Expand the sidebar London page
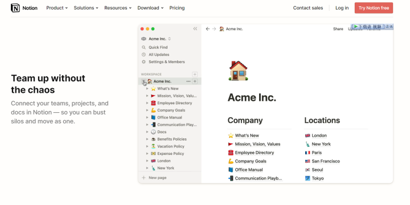This screenshot has width=410, height=205. point(147,161)
